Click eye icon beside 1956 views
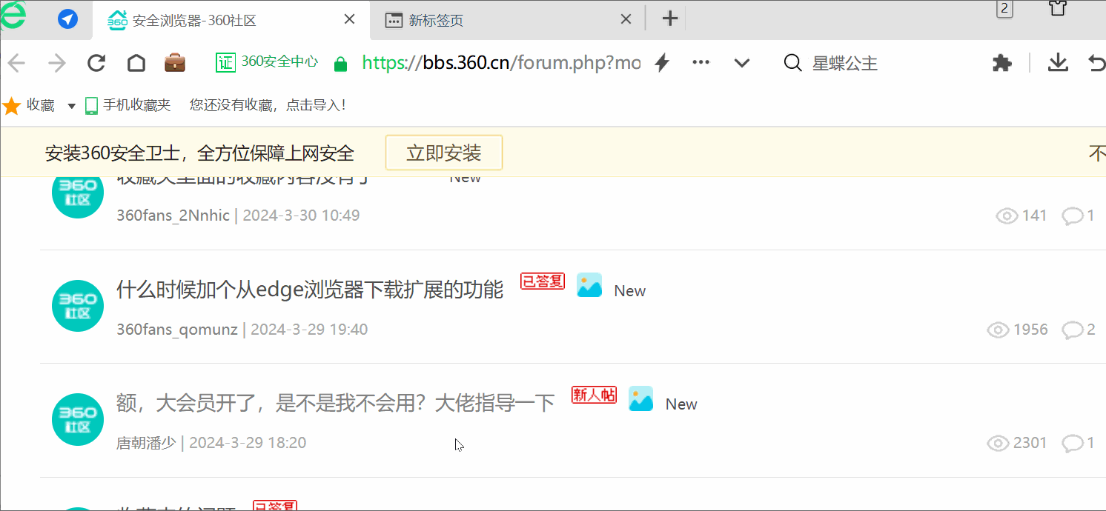The height and width of the screenshot is (511, 1106). tap(999, 330)
